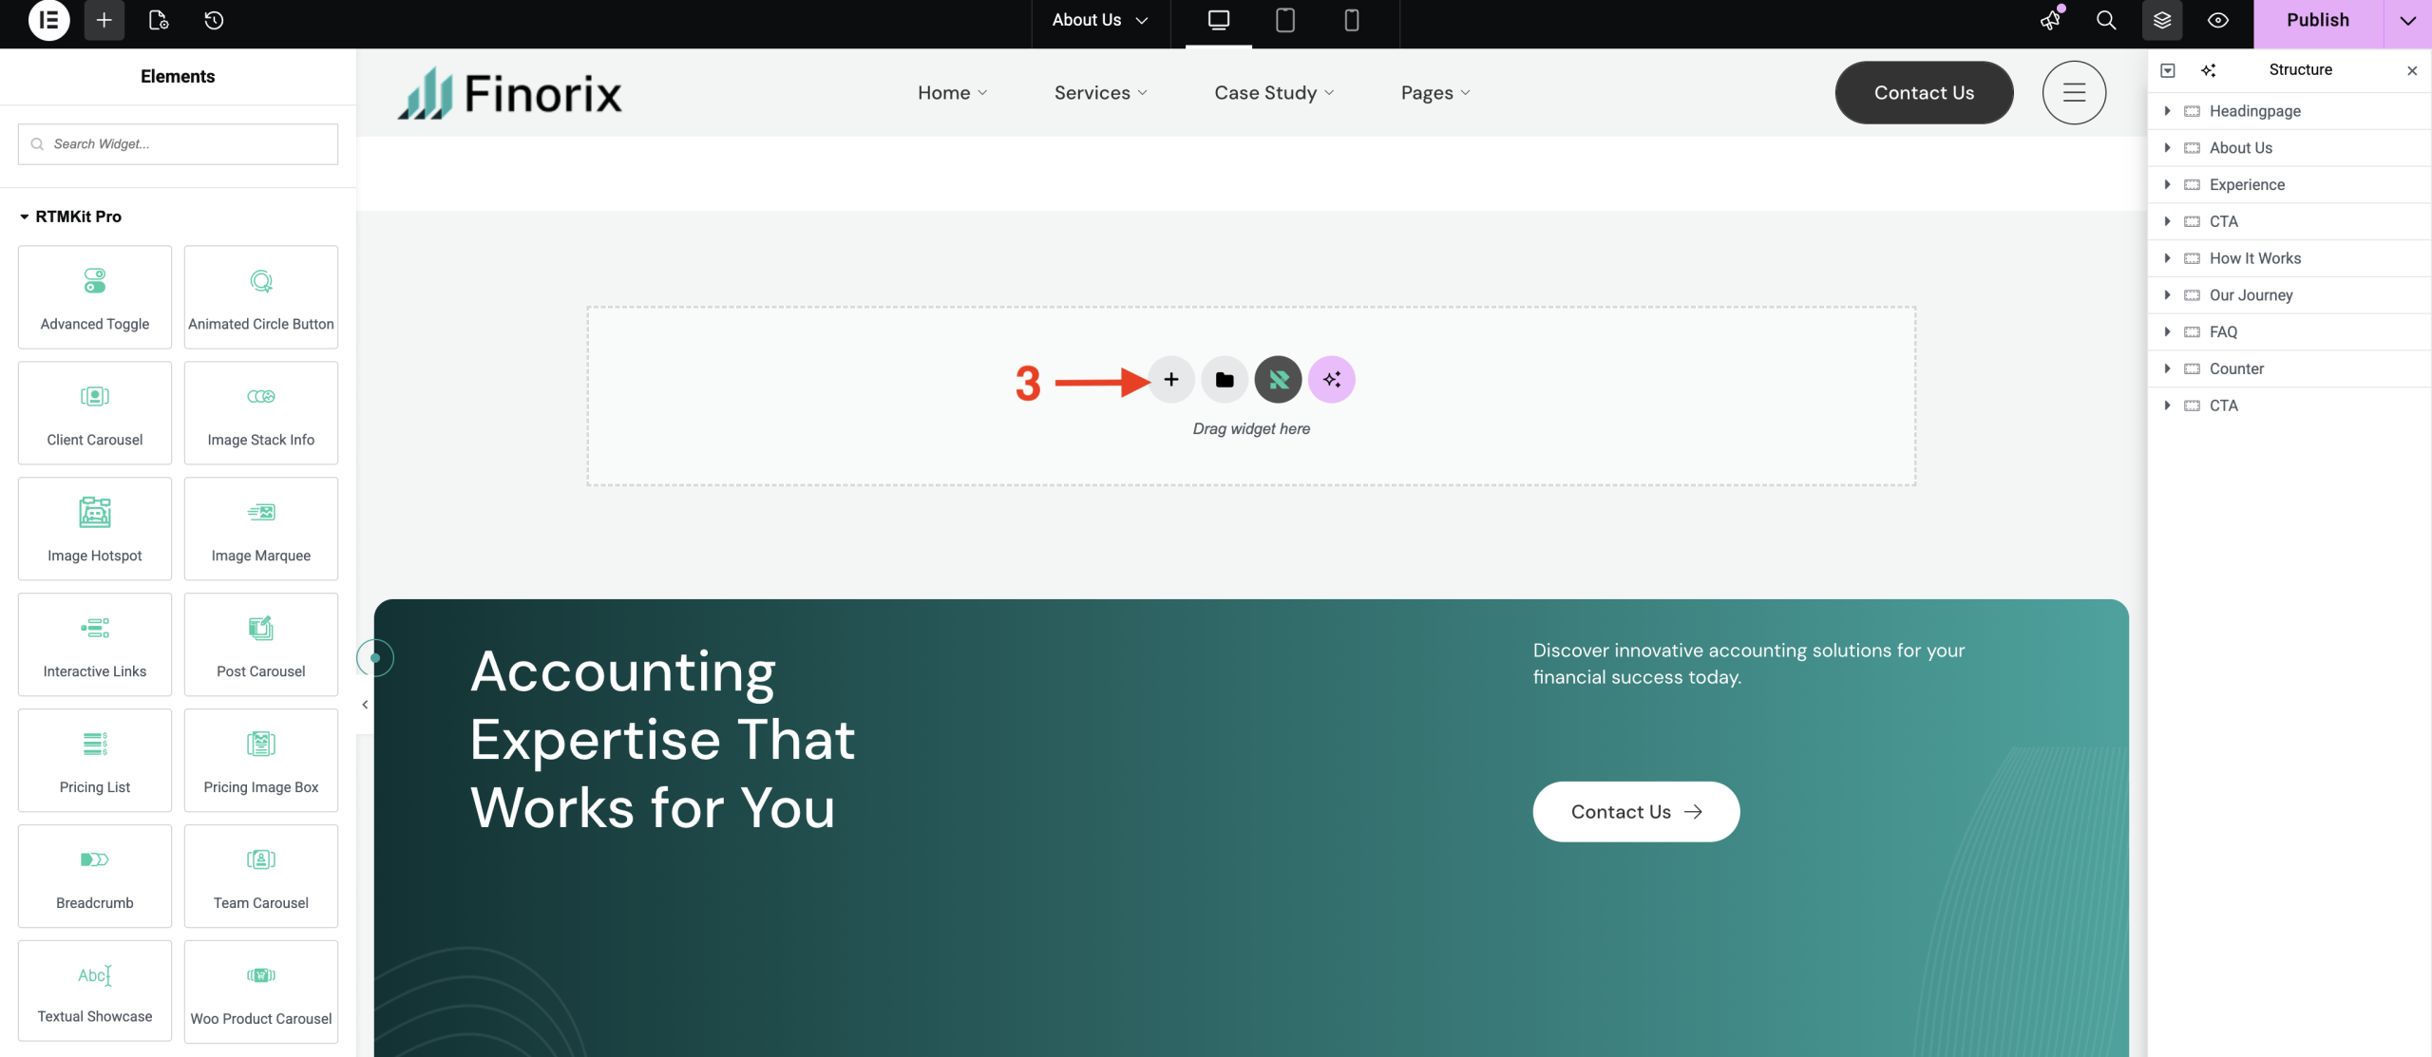Open the add element plus button in top bar
This screenshot has height=1057, width=2432.
point(104,20)
